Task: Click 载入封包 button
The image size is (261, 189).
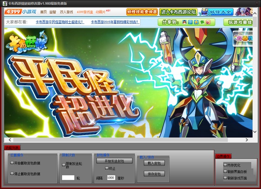Action: pyautogui.click(x=154, y=163)
